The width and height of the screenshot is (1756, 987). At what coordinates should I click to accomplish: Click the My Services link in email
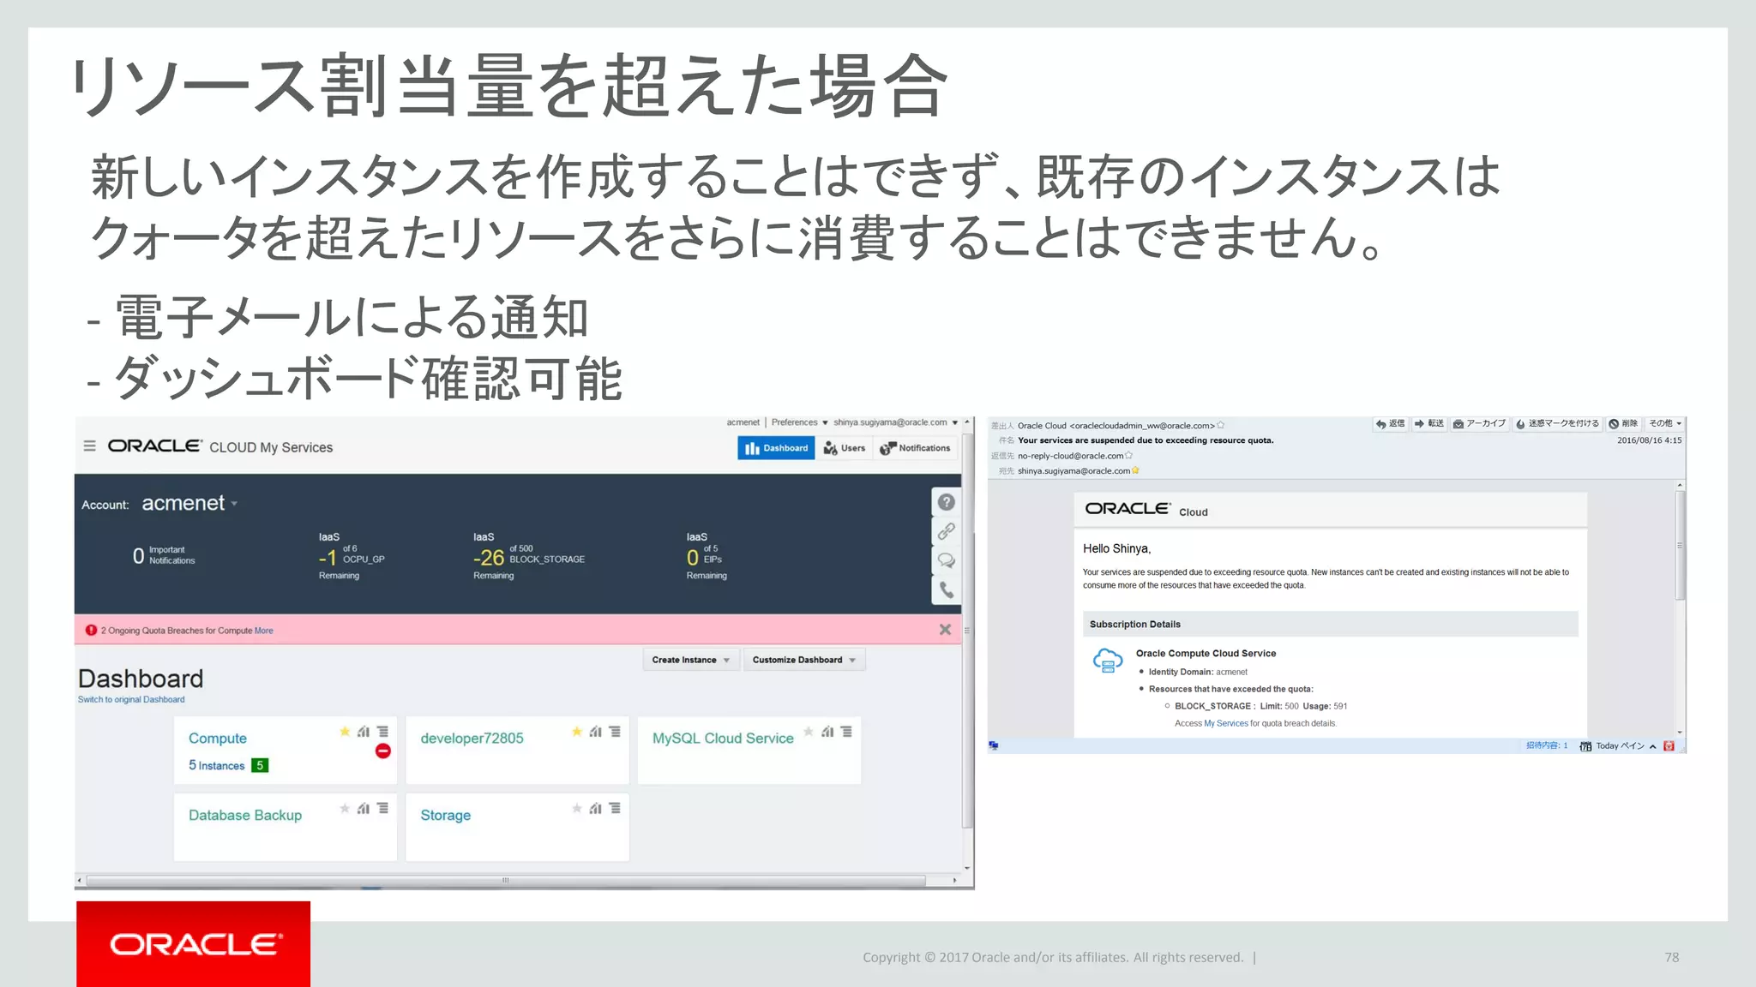pyautogui.click(x=1226, y=723)
